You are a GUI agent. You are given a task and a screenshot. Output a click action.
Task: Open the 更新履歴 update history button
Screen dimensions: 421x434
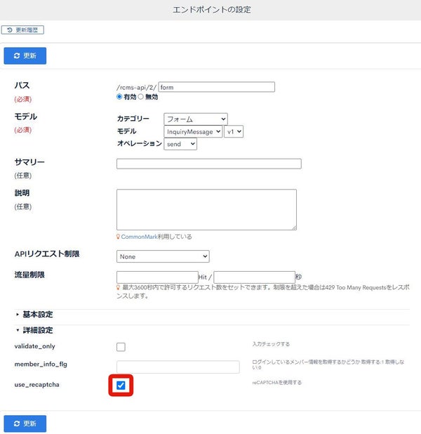tap(22, 30)
